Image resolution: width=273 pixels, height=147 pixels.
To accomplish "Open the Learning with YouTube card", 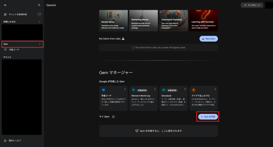I will 203,21.
